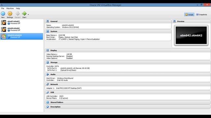Click the Shared folders section icon

tap(47, 102)
